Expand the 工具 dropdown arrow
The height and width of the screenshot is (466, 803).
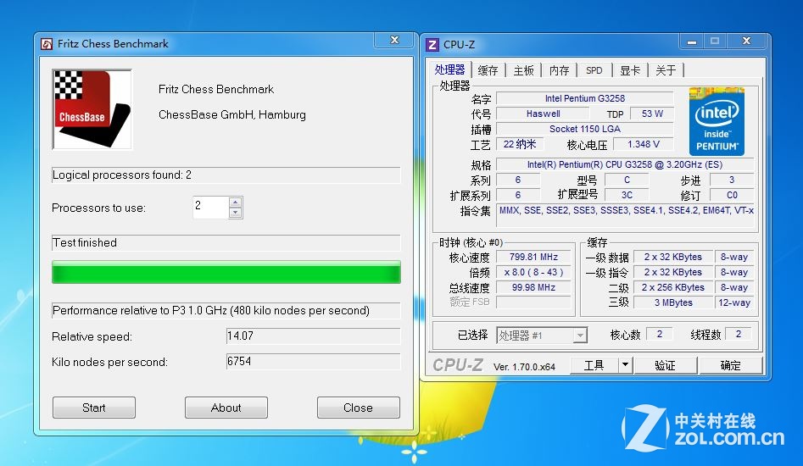[625, 365]
